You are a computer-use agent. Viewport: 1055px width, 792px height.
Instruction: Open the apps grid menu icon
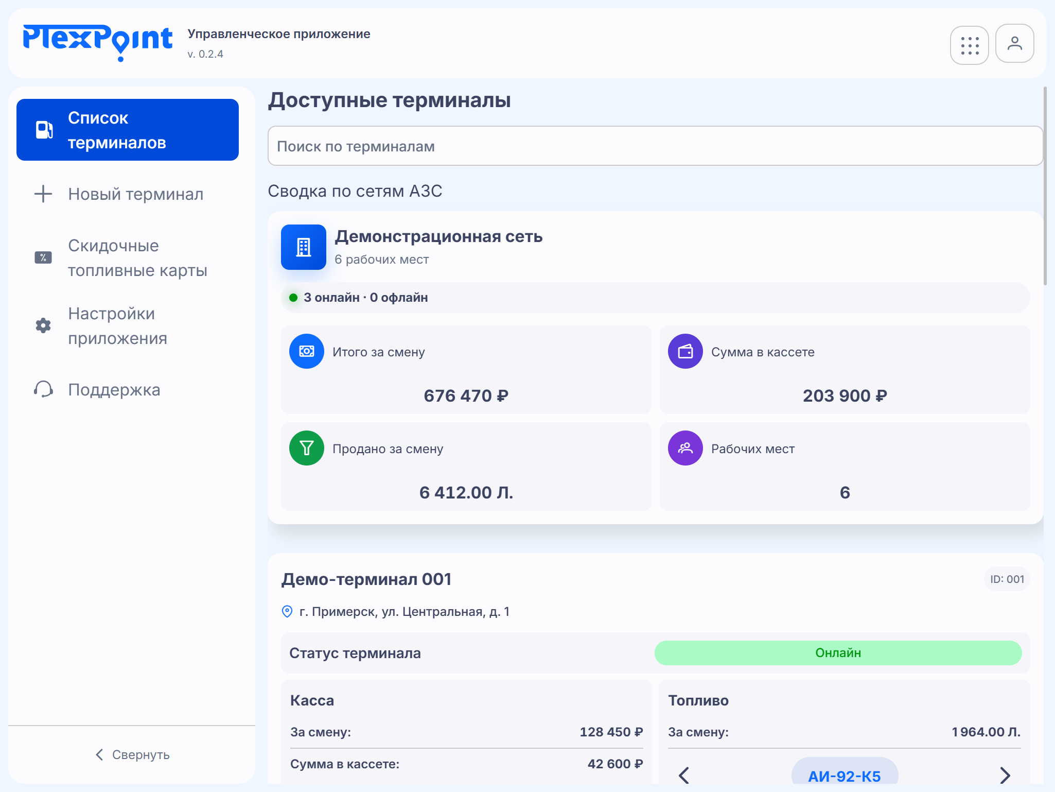click(969, 45)
